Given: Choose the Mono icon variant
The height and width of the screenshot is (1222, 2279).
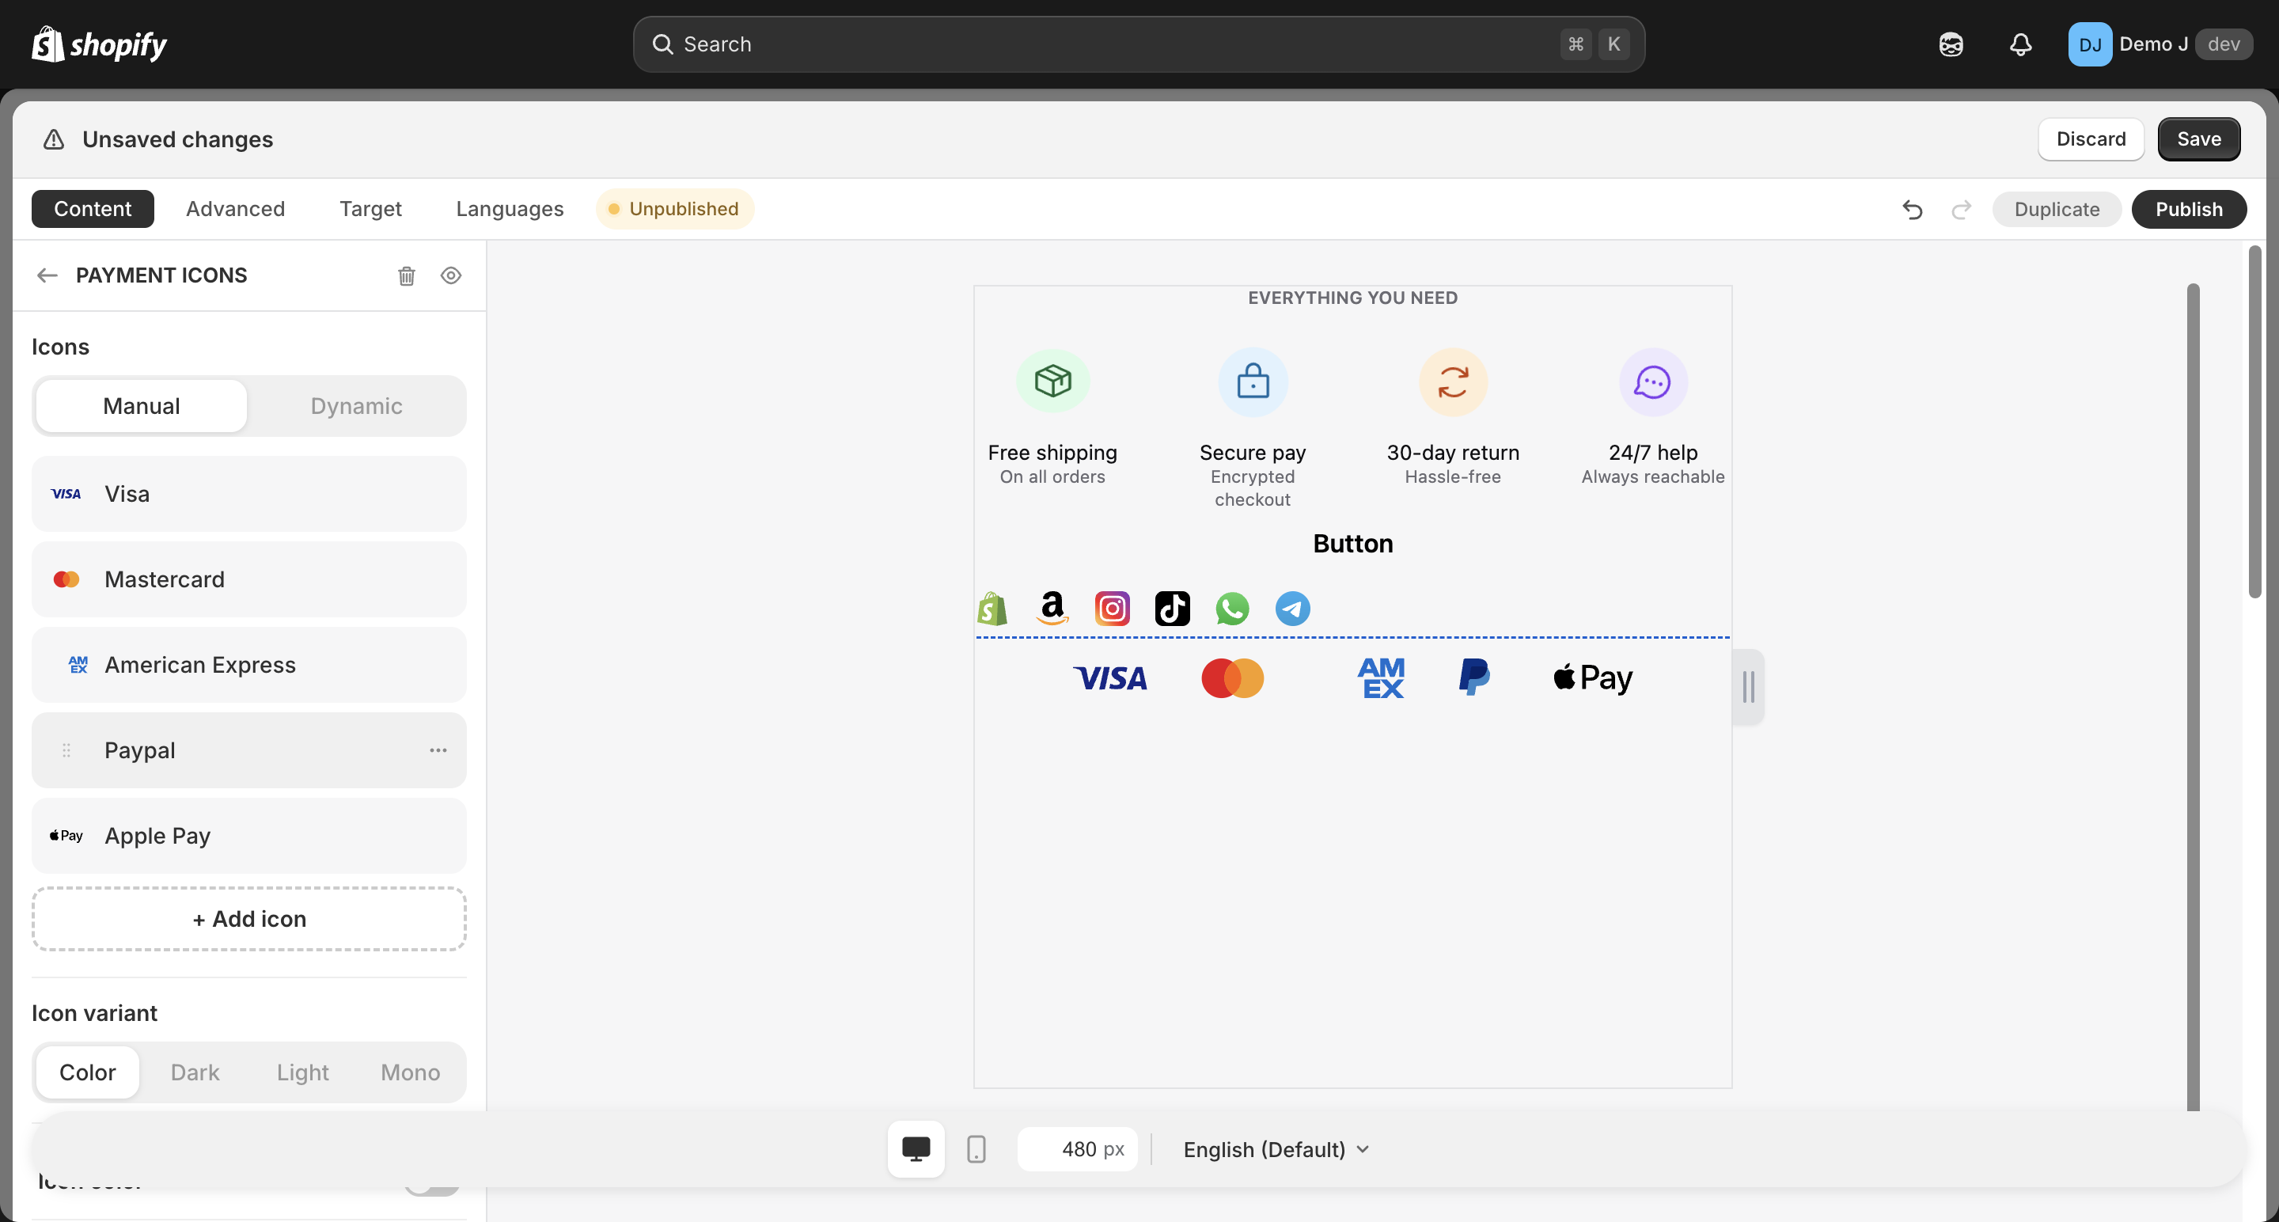Looking at the screenshot, I should point(411,1072).
